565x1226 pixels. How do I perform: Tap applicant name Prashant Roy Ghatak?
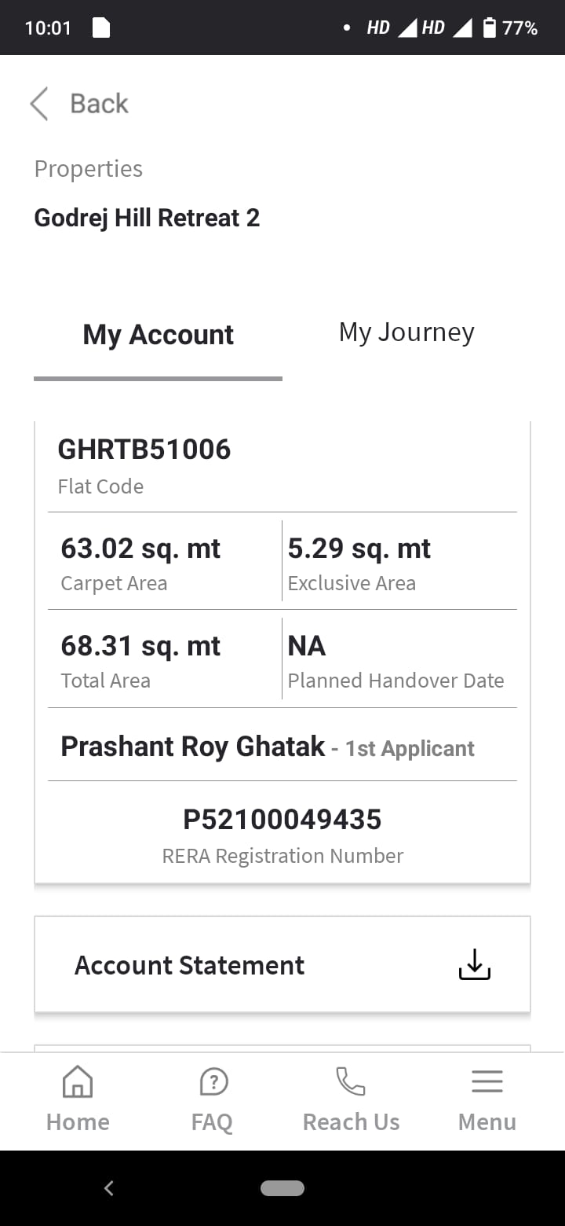193,747
